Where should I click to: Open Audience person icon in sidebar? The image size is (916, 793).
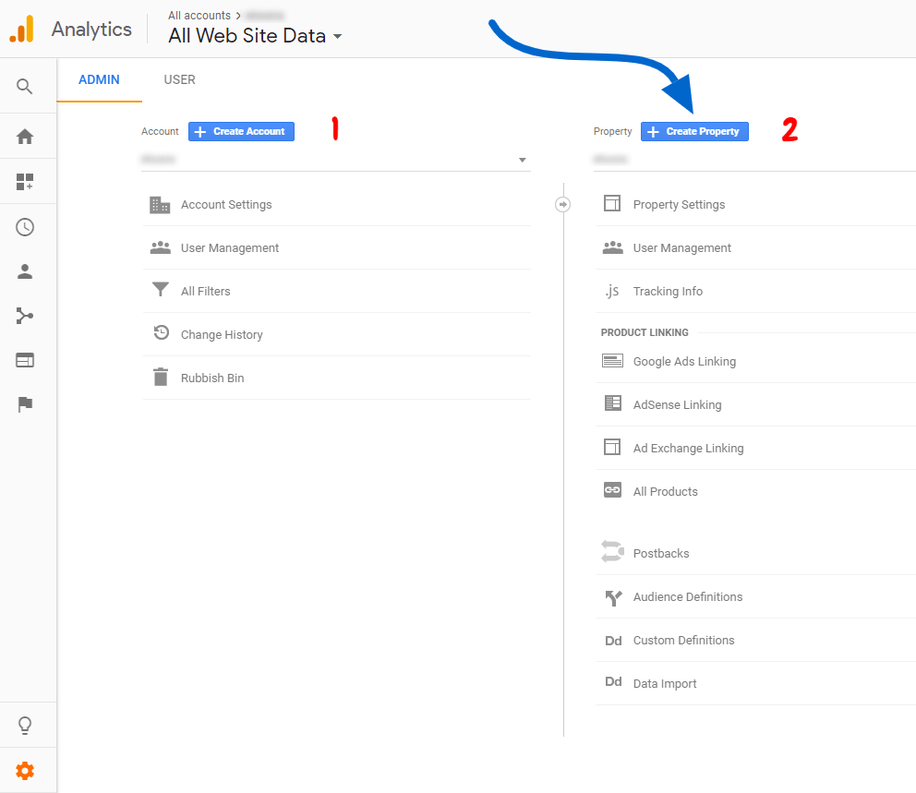pos(25,271)
